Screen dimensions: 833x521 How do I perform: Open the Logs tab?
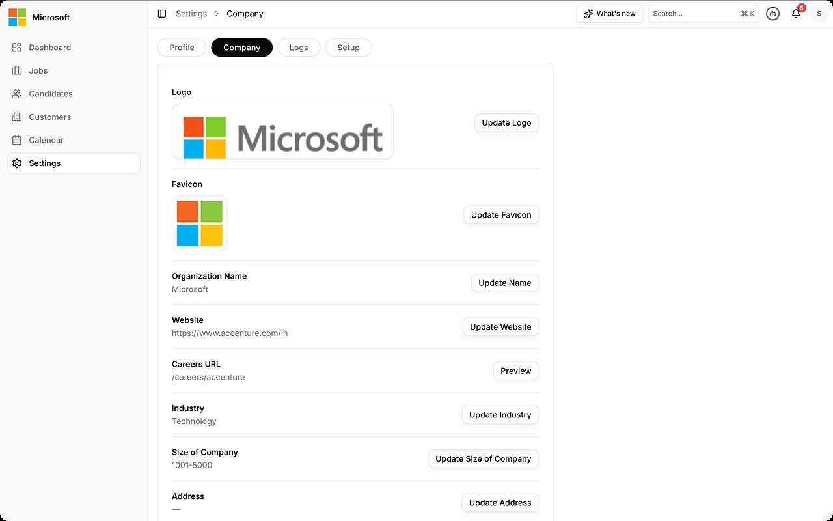pos(299,48)
